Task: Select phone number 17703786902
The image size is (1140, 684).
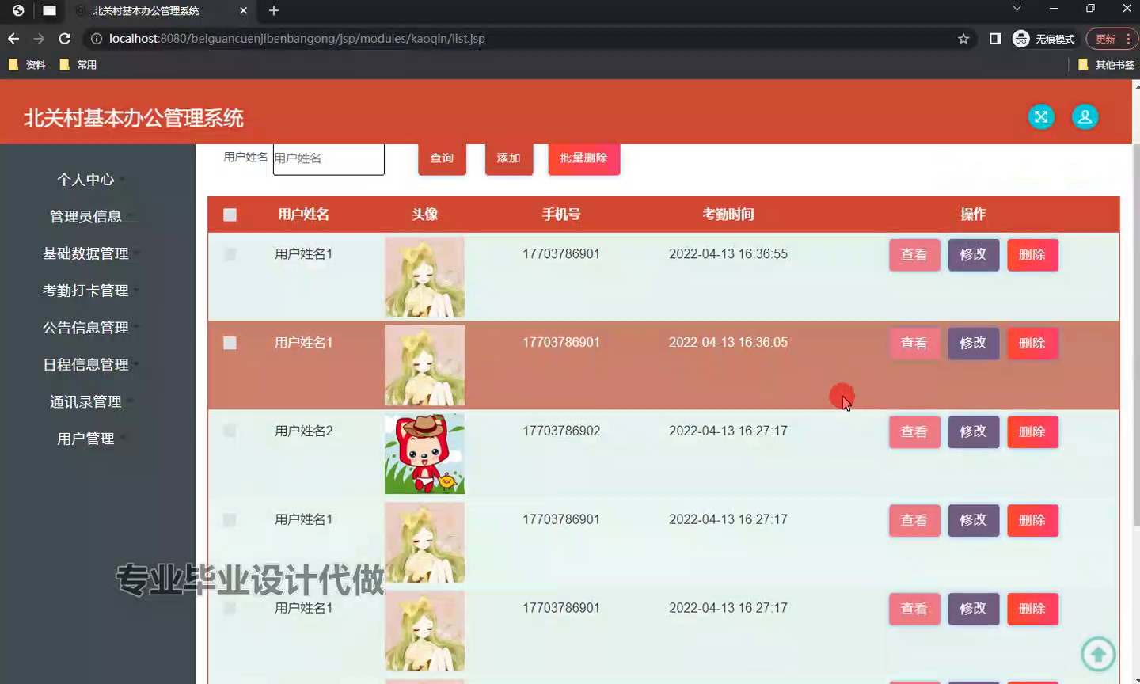Action: point(561,431)
